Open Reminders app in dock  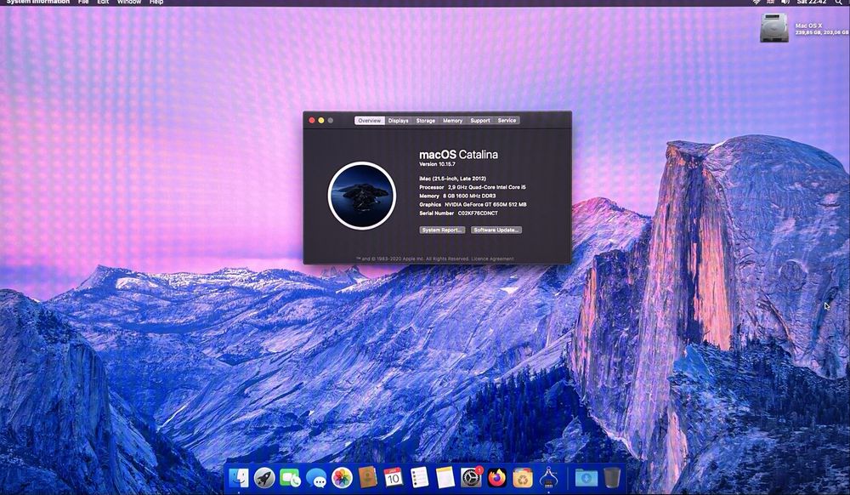[x=419, y=477]
